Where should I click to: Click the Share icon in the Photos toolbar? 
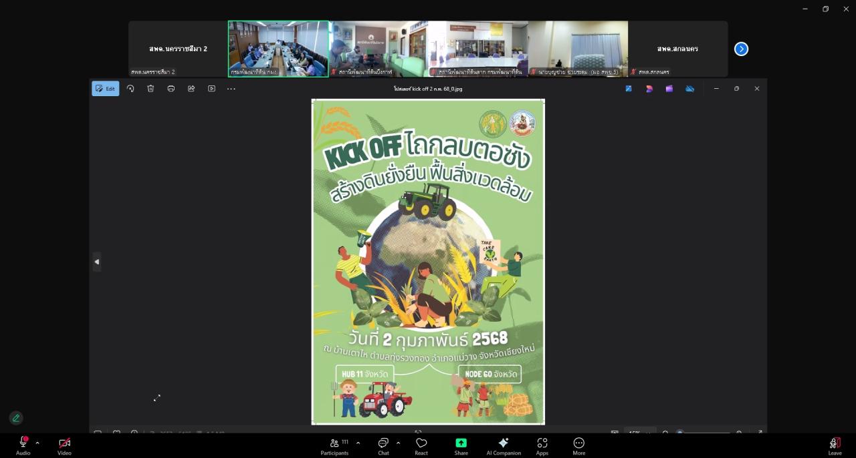191,88
